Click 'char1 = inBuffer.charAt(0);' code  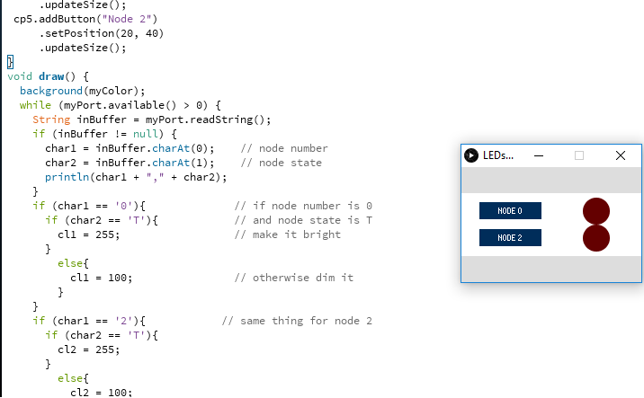click(x=130, y=148)
